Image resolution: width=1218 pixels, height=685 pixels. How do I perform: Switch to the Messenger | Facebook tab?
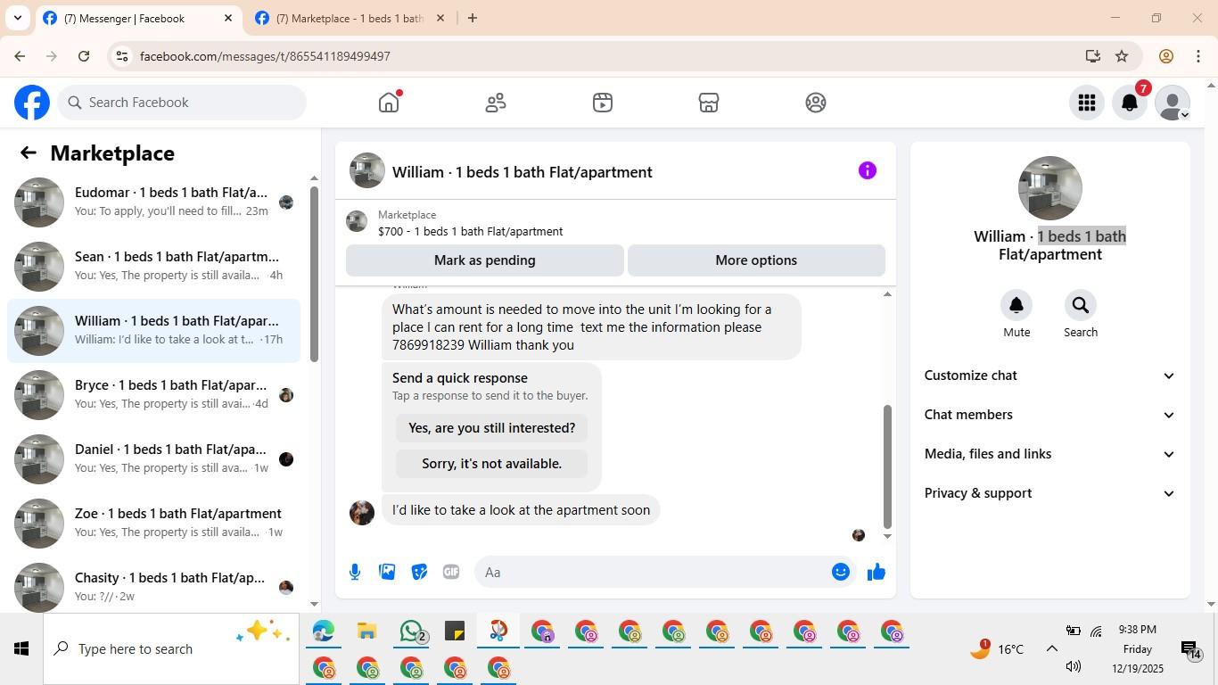tap(138, 18)
